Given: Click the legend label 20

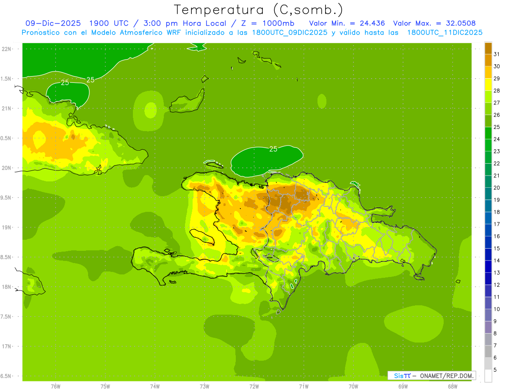Looking at the screenshot, I should (x=497, y=188).
